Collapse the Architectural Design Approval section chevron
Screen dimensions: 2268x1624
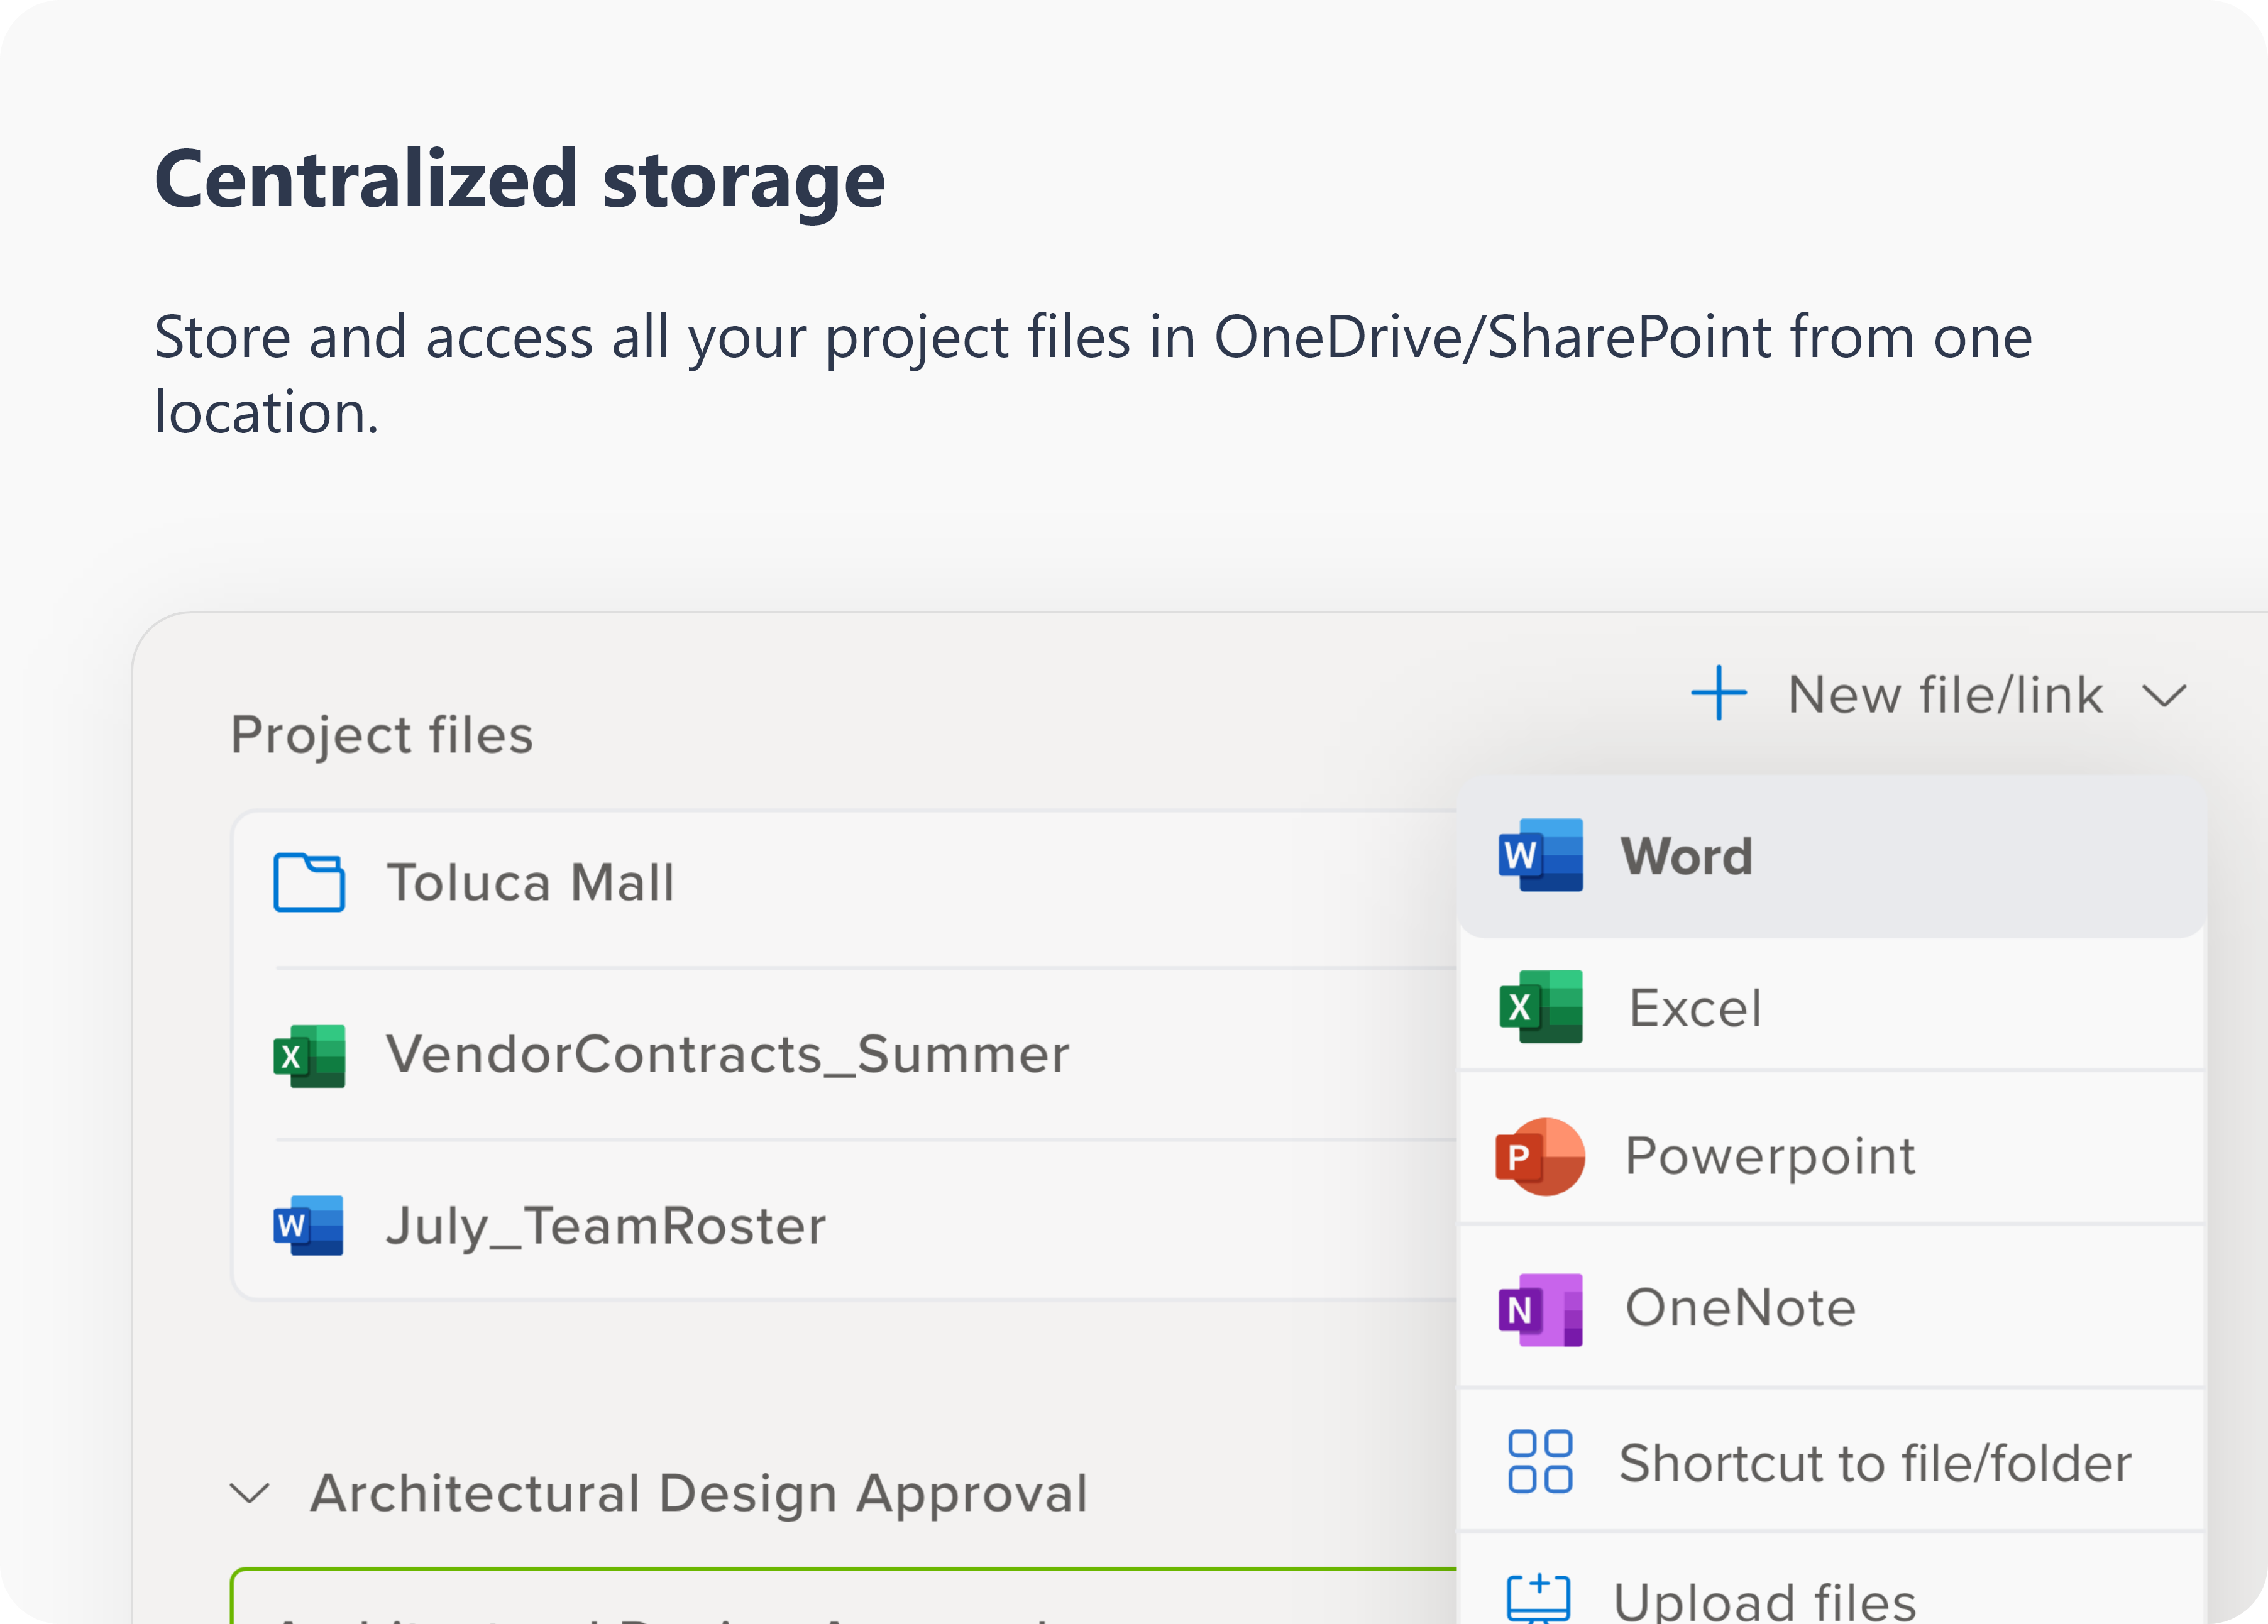tap(249, 1494)
